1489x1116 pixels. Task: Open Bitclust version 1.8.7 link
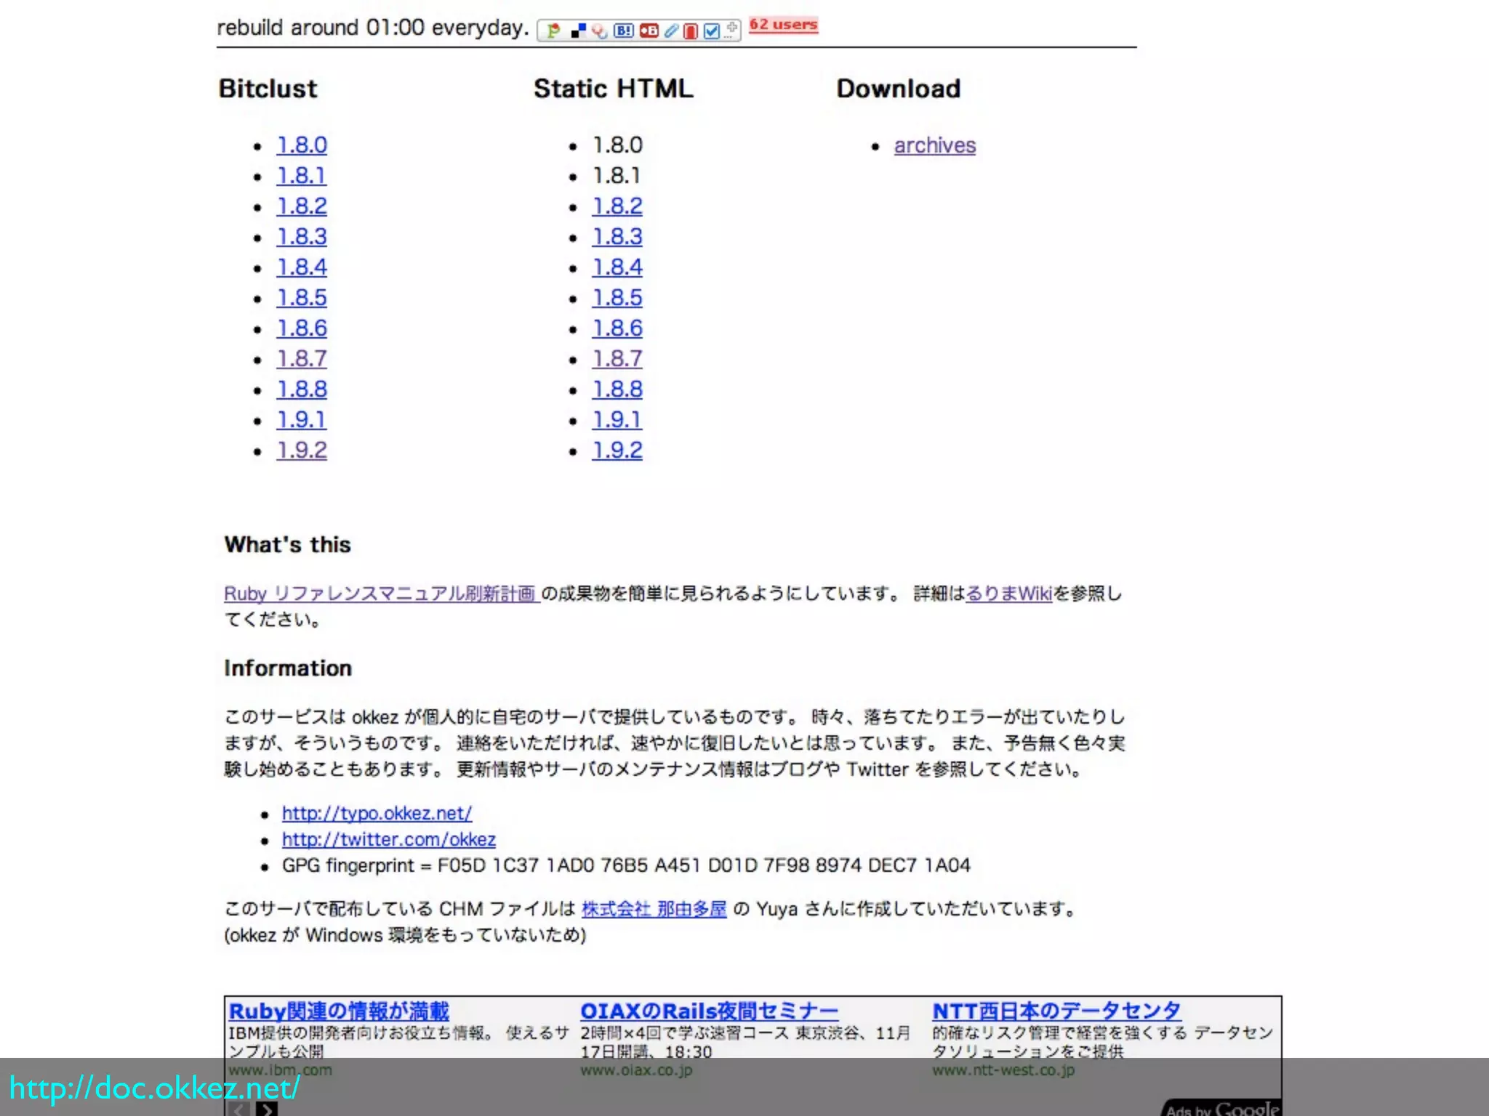pyautogui.click(x=302, y=359)
